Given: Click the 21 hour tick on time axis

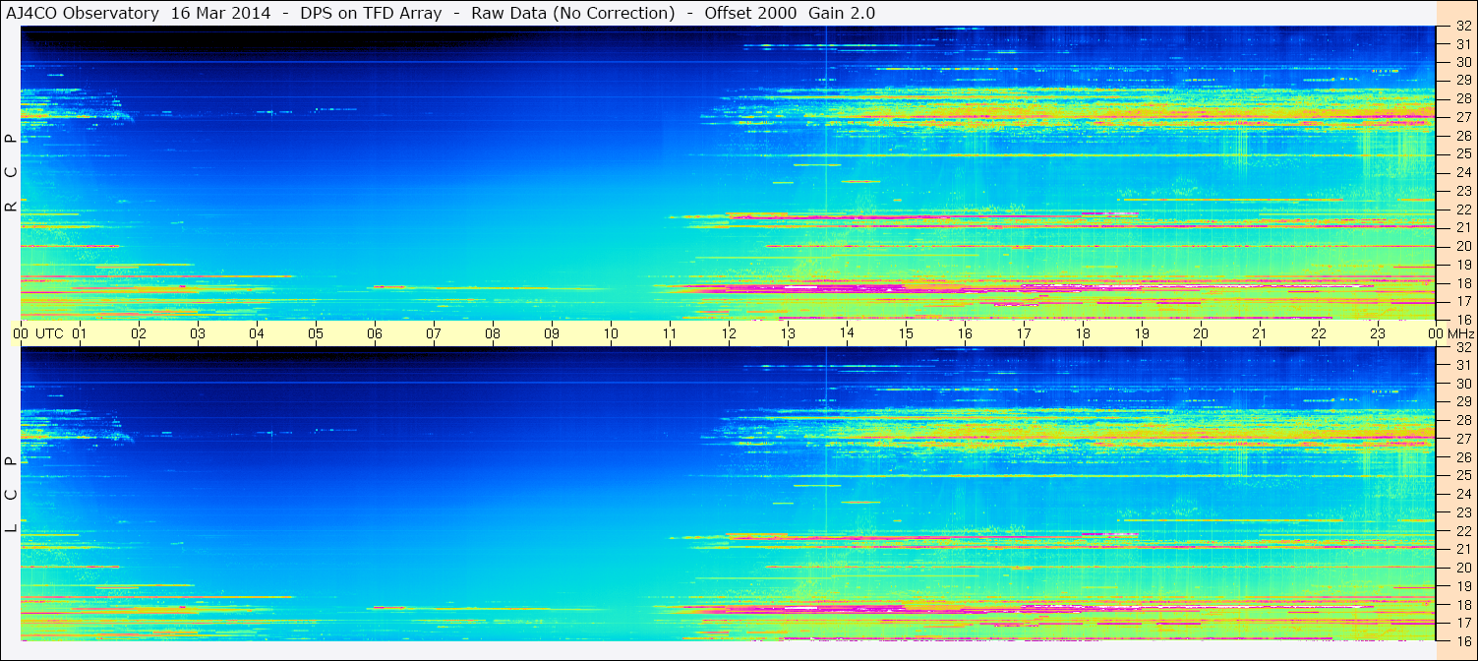Looking at the screenshot, I should tap(1260, 333).
